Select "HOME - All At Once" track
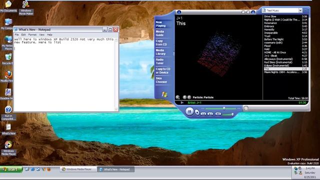This screenshot has width=320, height=180. click(285, 52)
